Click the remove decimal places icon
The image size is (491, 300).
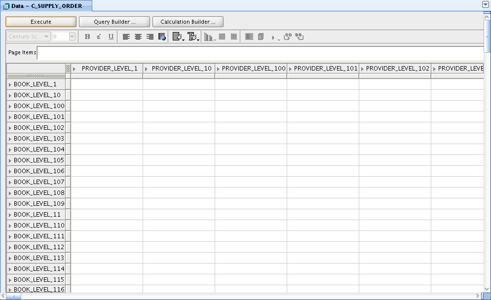(x=300, y=37)
